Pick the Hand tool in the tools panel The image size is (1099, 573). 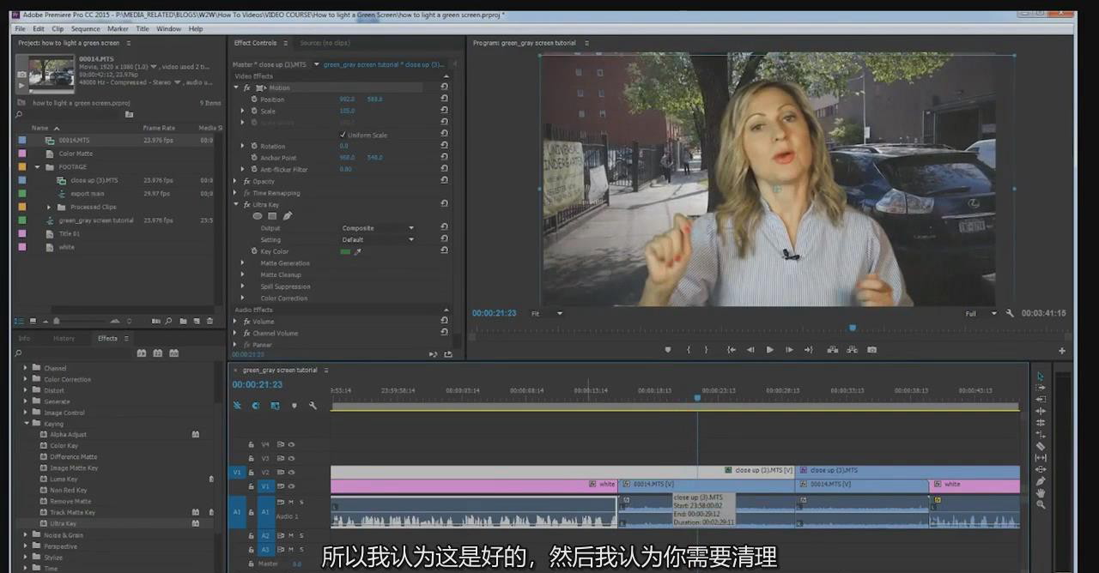(x=1041, y=492)
